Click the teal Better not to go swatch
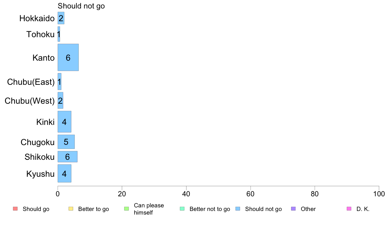388x240 pixels. pos(182,209)
